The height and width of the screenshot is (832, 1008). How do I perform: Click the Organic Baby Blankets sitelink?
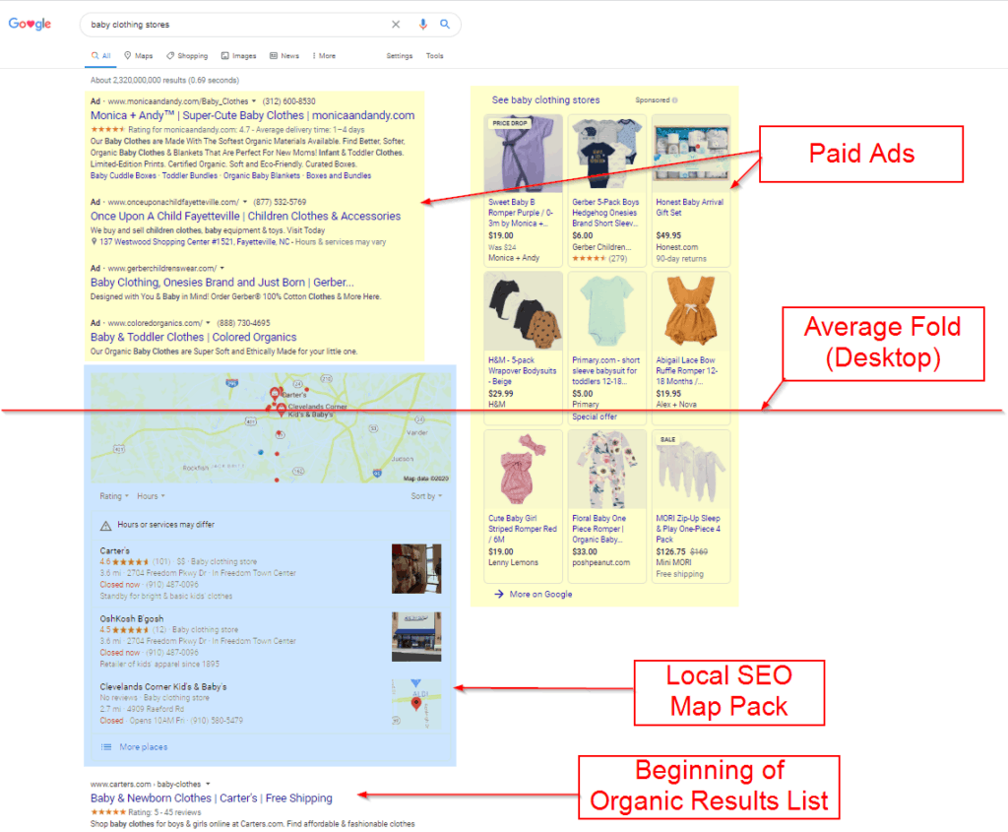pyautogui.click(x=261, y=175)
